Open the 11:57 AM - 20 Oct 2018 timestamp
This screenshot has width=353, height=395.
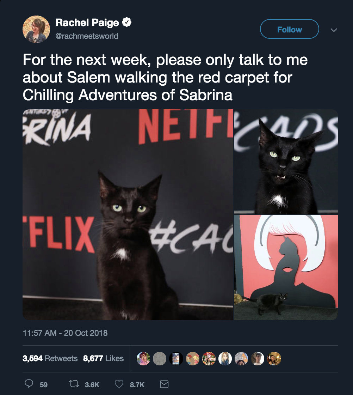click(x=65, y=333)
